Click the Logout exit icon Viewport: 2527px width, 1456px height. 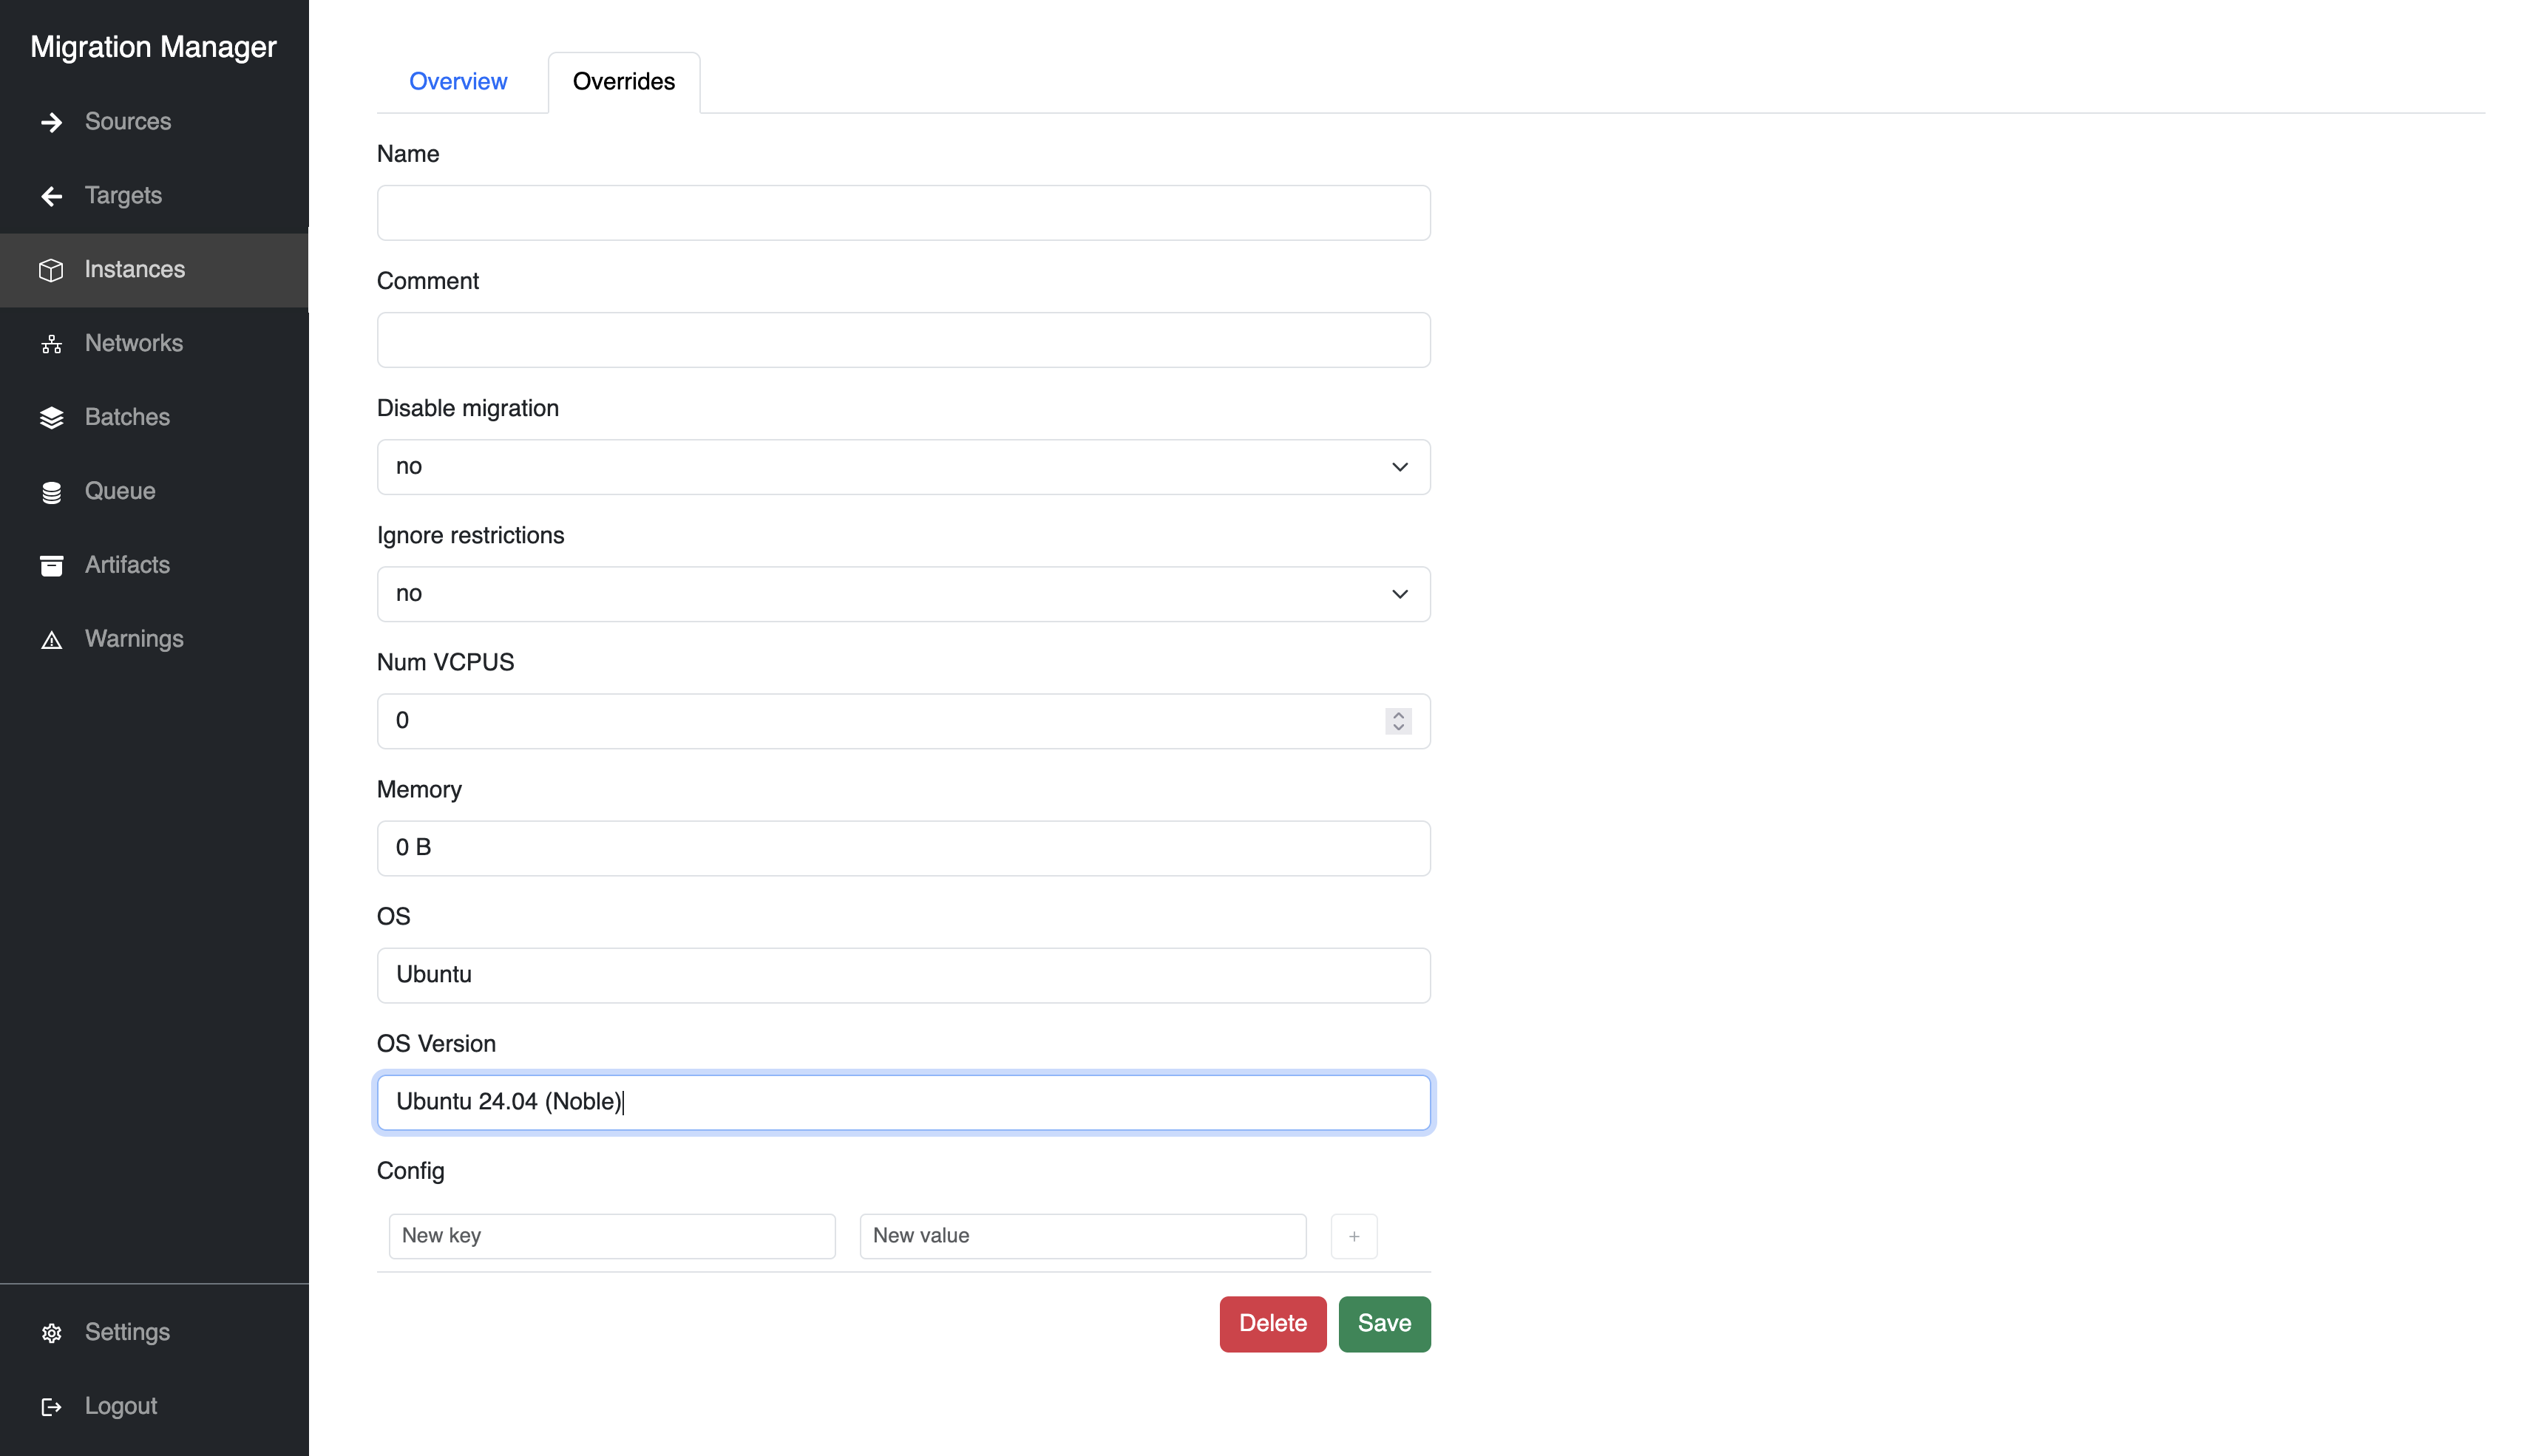[x=51, y=1407]
